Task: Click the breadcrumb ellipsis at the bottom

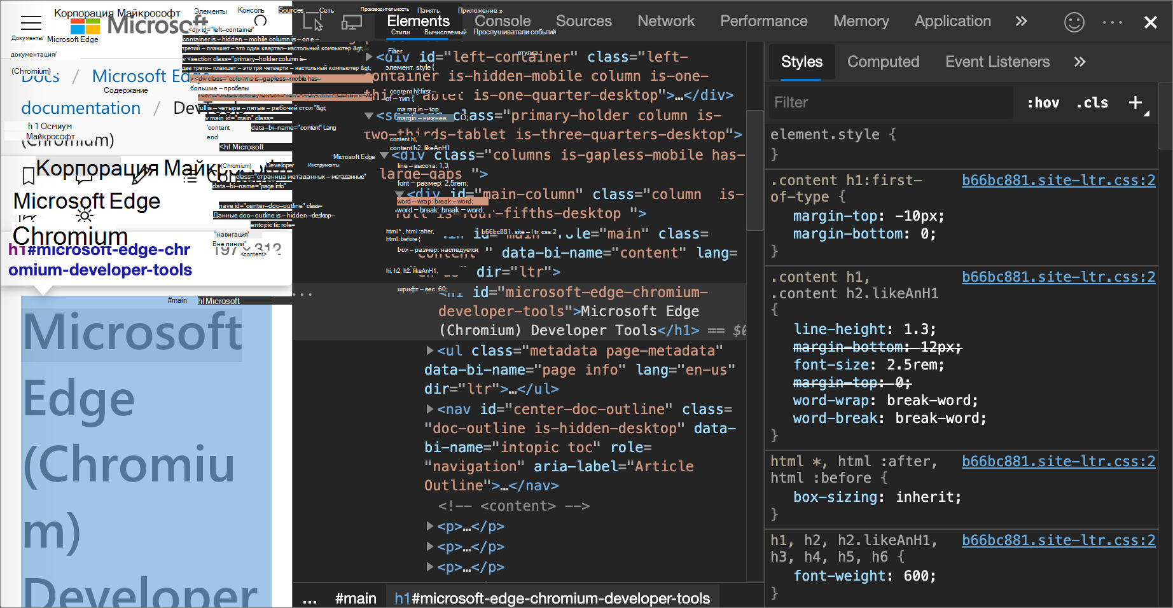Action: pyautogui.click(x=310, y=599)
